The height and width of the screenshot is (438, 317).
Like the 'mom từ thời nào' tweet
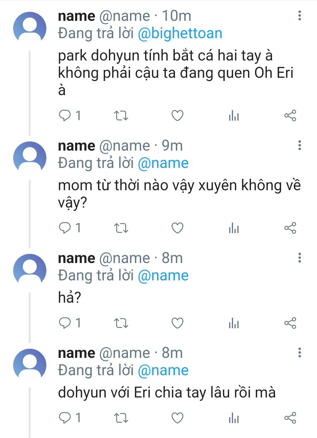pyautogui.click(x=177, y=228)
